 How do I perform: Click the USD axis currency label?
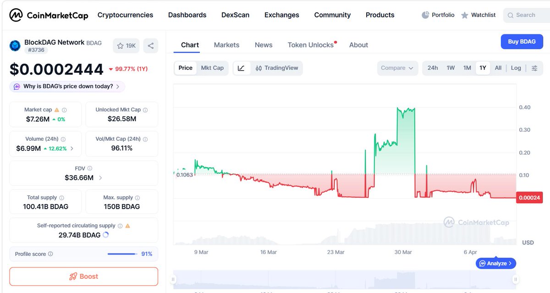(528, 243)
